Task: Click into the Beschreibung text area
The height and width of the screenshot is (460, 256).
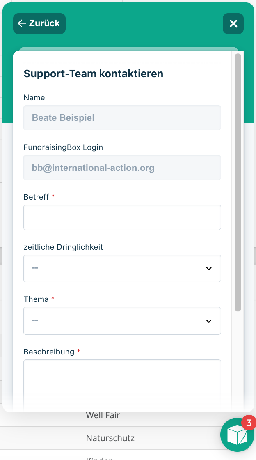Action: click(122, 384)
